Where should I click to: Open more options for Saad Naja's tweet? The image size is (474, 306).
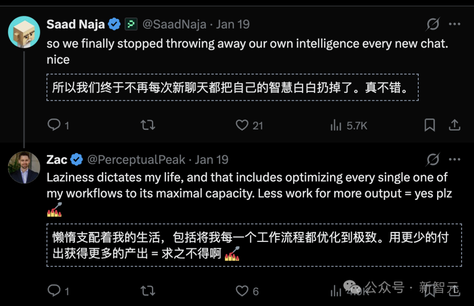coord(455,24)
